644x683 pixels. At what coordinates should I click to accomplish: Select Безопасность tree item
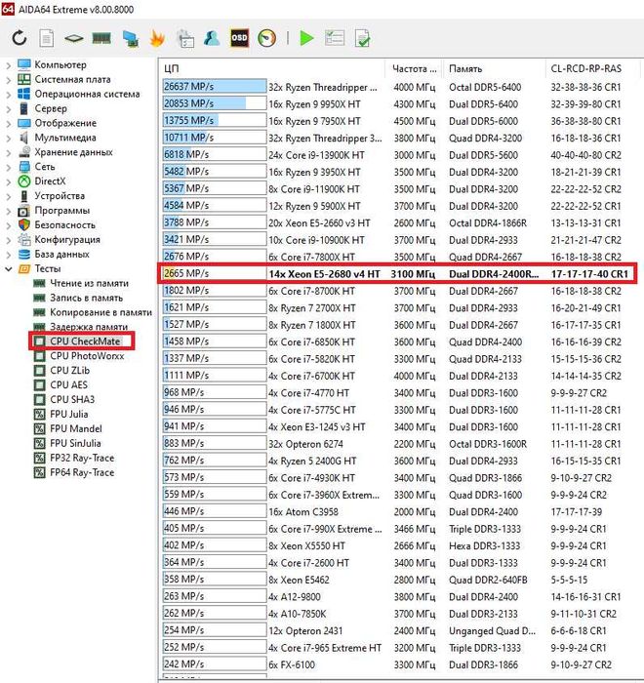pyautogui.click(x=65, y=224)
